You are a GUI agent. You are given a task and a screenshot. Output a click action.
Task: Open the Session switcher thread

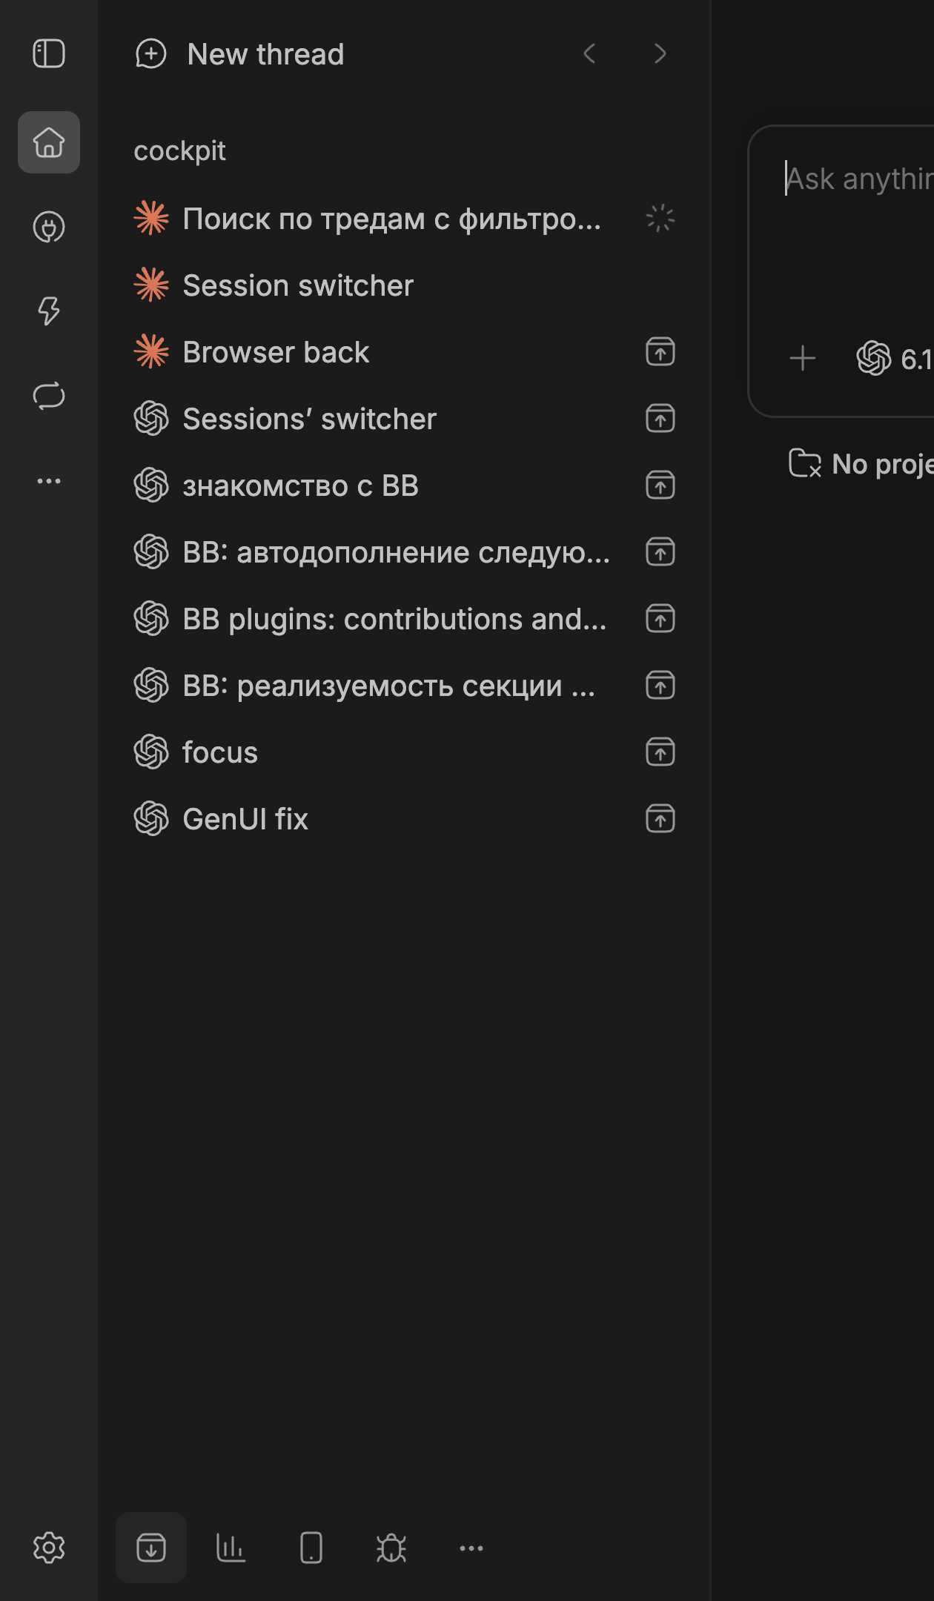click(x=404, y=285)
